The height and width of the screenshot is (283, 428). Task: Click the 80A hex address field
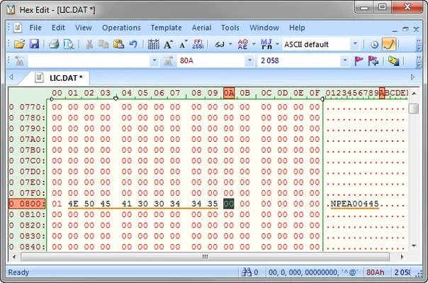[x=211, y=61]
